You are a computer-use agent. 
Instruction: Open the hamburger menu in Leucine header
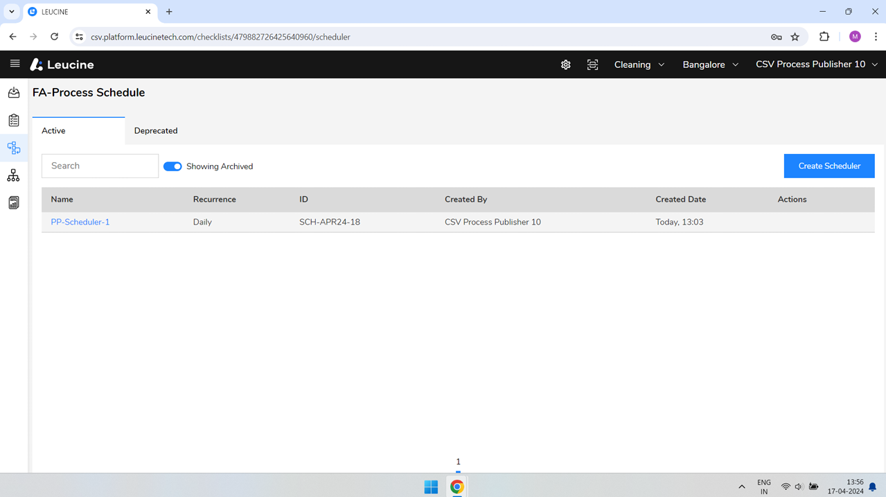pos(15,64)
